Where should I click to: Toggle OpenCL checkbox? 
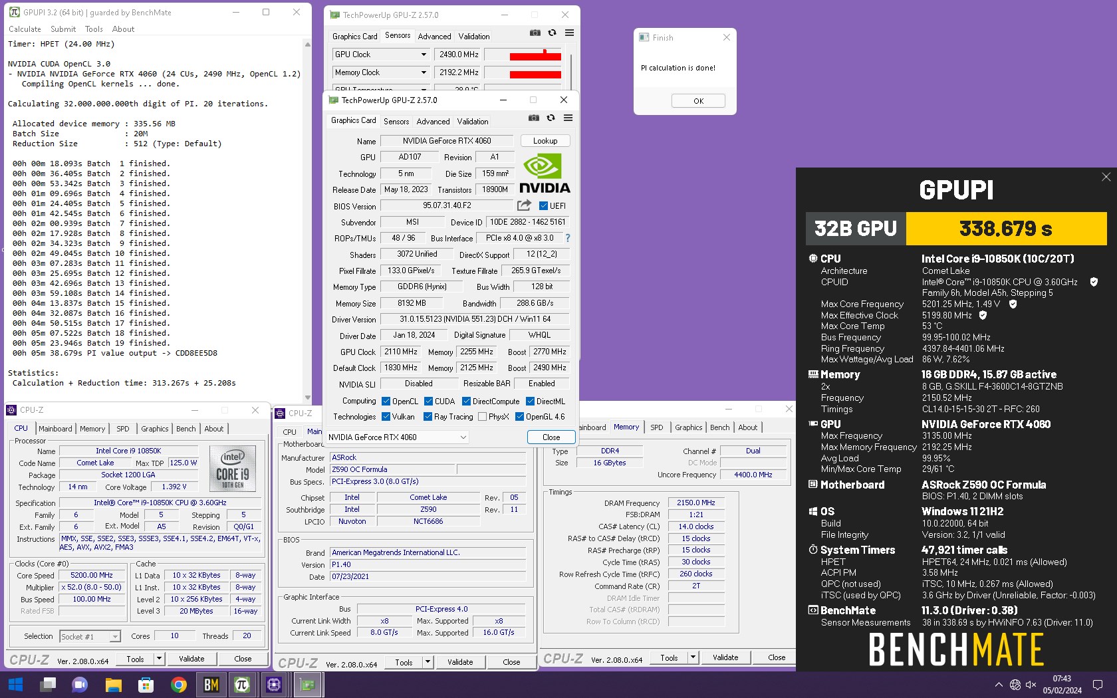(x=386, y=402)
